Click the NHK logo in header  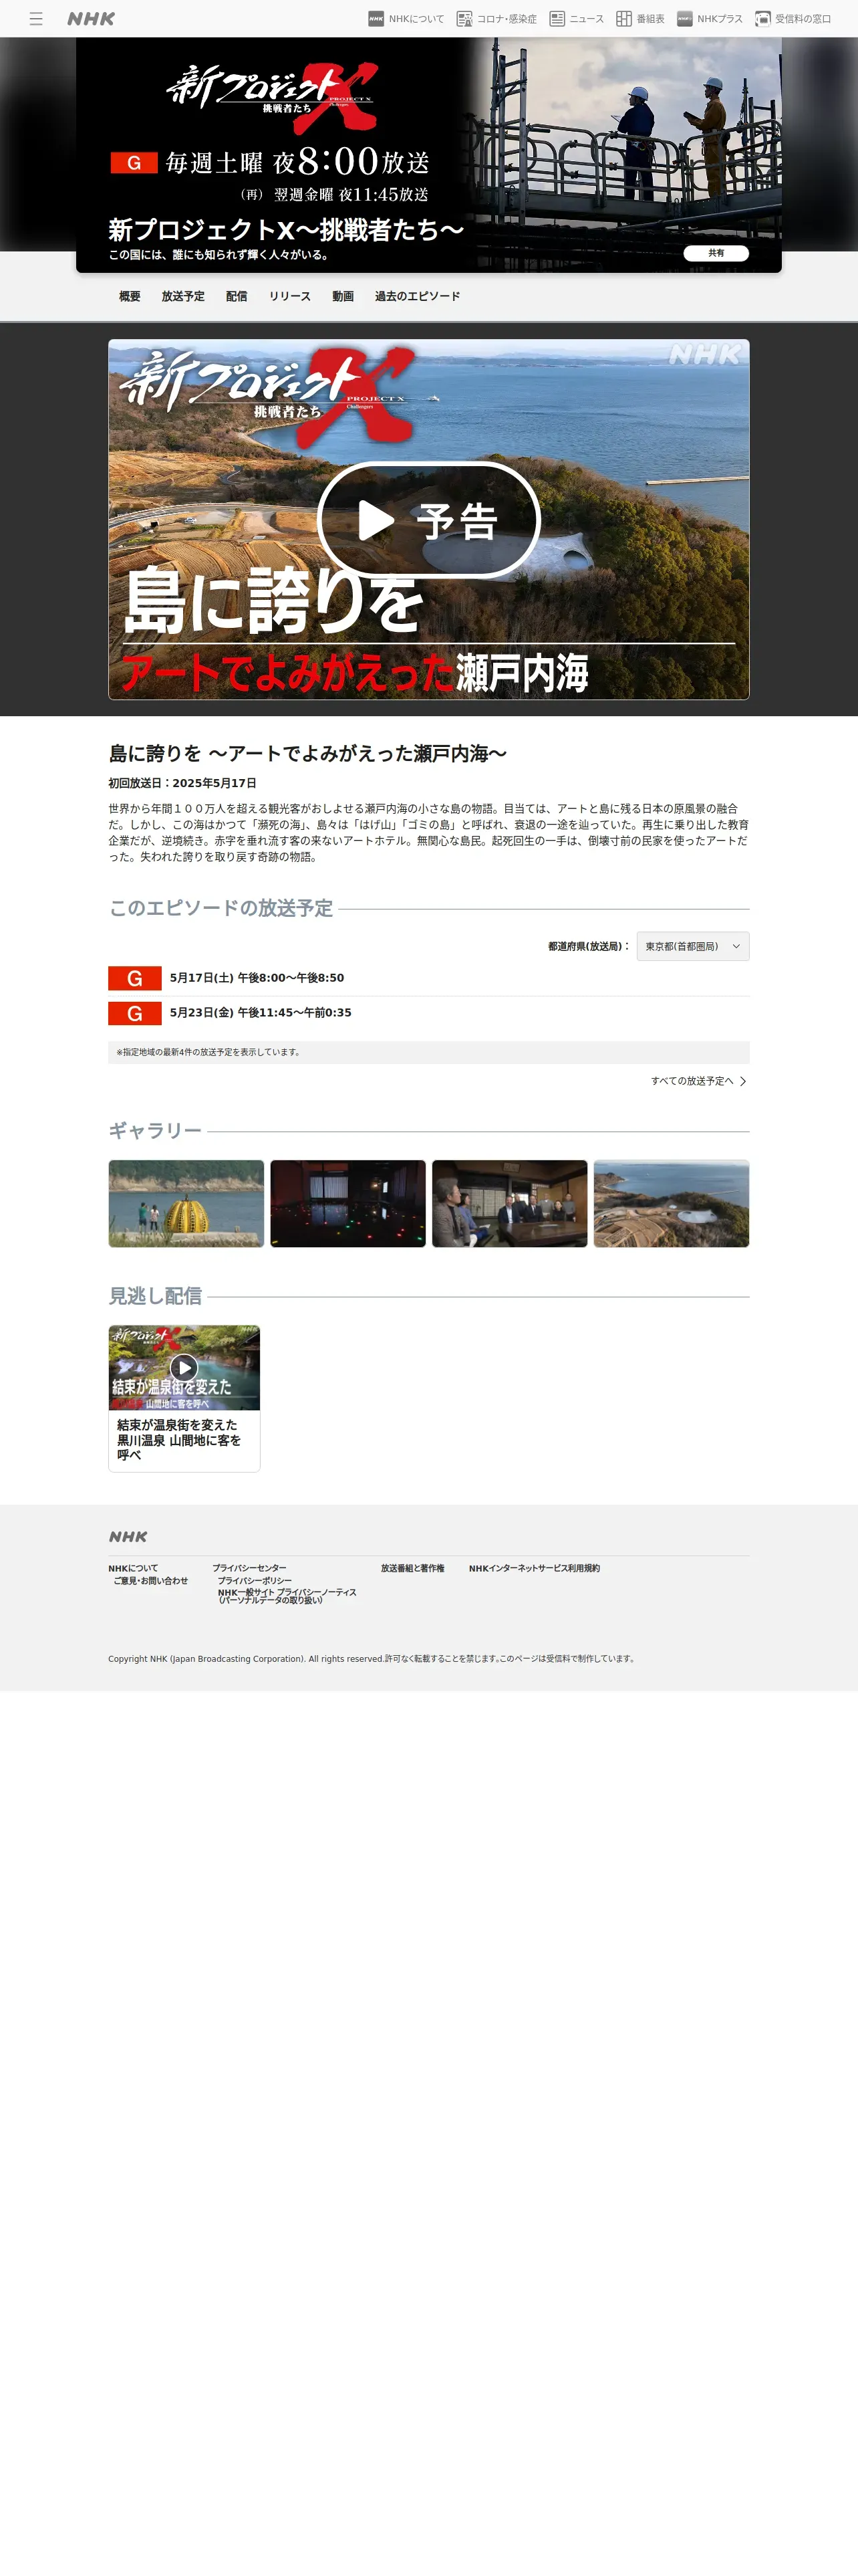(x=91, y=19)
